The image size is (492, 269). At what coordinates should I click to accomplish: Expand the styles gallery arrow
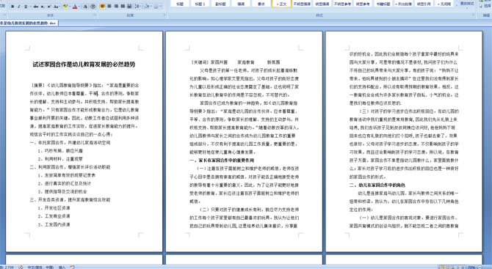(x=456, y=6)
